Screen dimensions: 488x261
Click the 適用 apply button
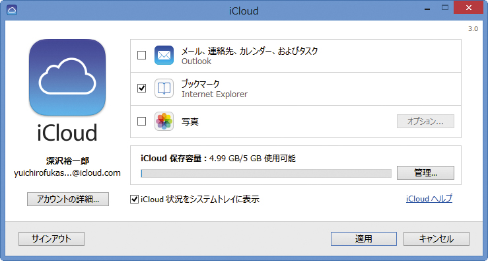pyautogui.click(x=363, y=239)
